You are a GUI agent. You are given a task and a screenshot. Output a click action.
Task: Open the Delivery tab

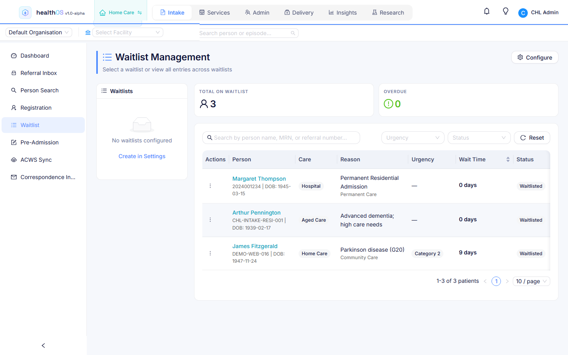pyautogui.click(x=299, y=13)
